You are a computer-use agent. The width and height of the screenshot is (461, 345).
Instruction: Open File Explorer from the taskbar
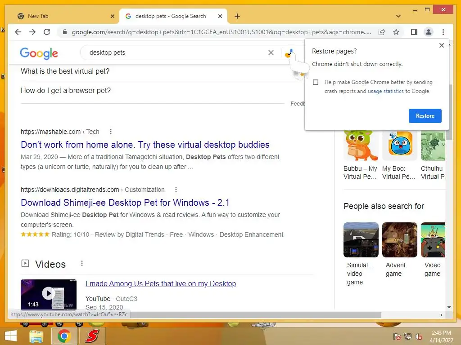pos(36,336)
